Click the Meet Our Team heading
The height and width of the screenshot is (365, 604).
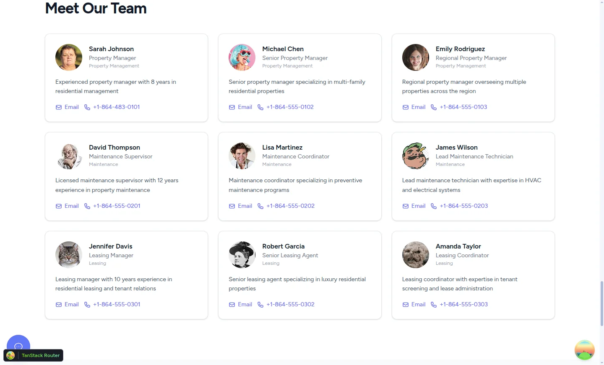(x=96, y=8)
